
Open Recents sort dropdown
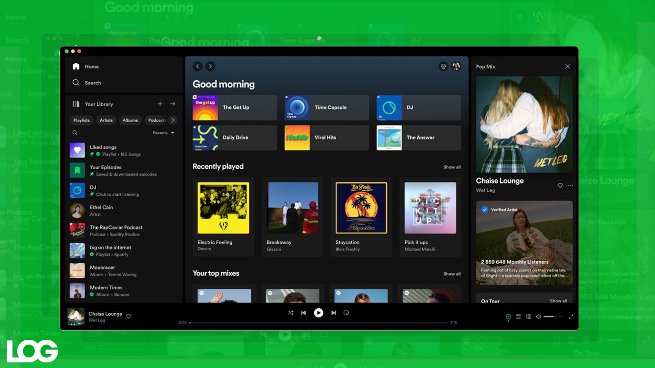pos(164,133)
